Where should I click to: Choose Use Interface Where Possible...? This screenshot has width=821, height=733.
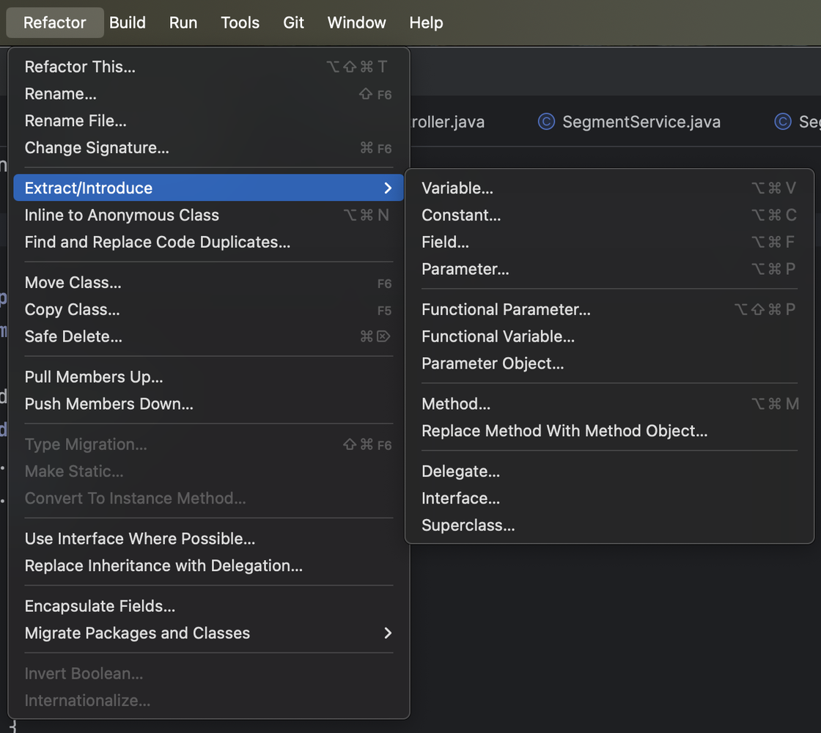click(208, 538)
